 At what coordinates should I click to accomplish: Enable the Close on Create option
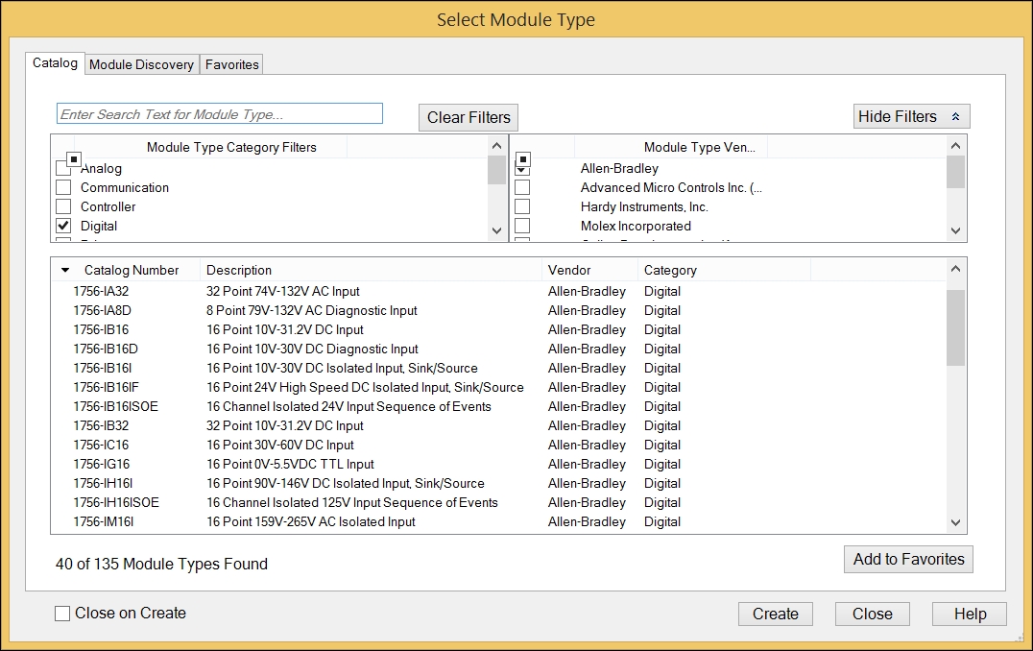pyautogui.click(x=62, y=612)
